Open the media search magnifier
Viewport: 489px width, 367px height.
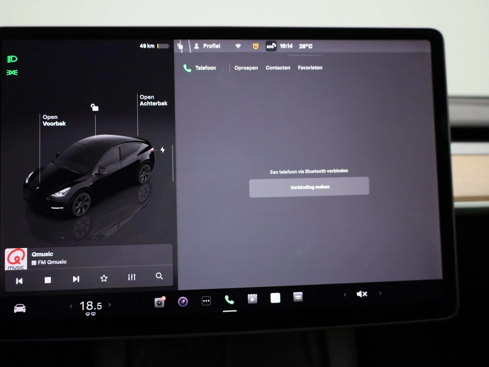point(159,276)
